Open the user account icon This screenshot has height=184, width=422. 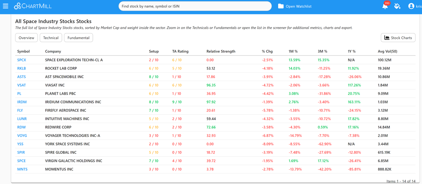(411, 6)
